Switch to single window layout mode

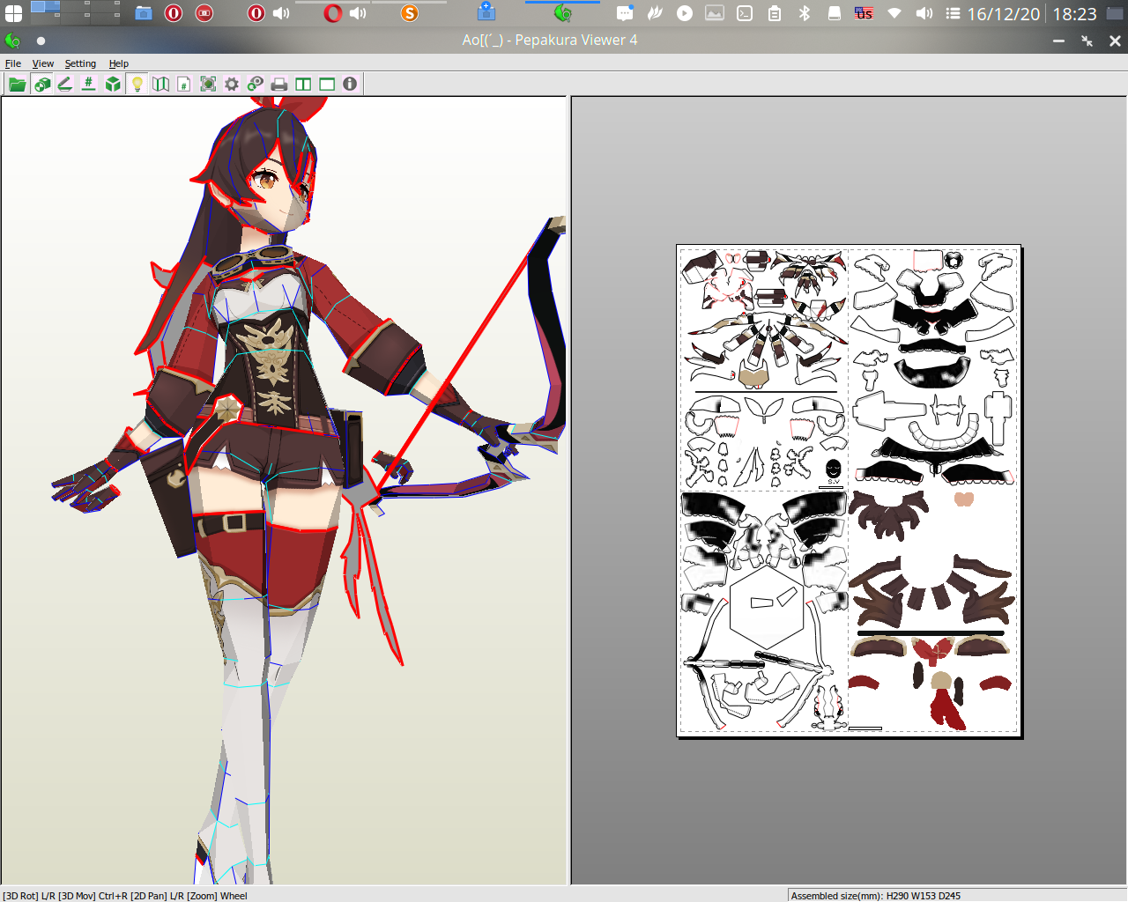coord(326,84)
